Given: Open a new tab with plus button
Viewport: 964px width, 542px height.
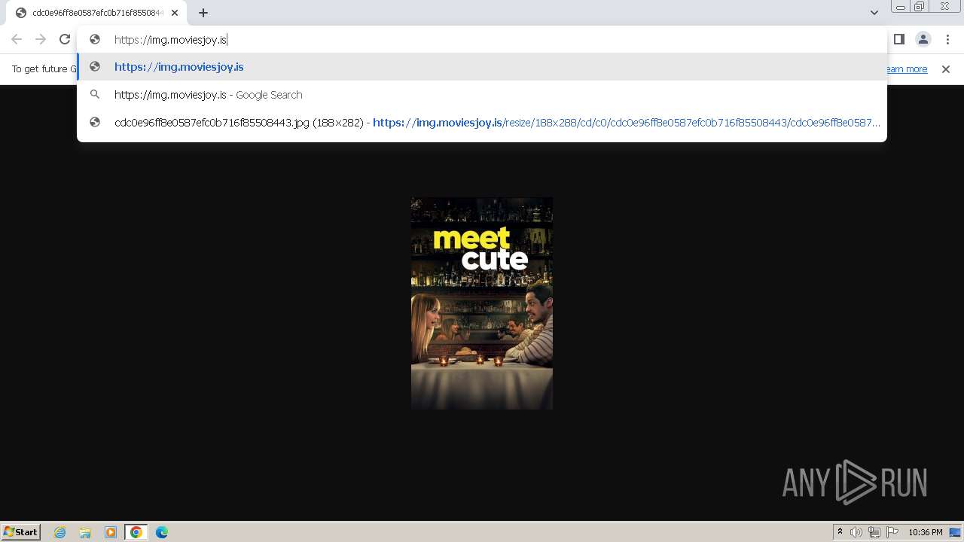Looking at the screenshot, I should (203, 13).
